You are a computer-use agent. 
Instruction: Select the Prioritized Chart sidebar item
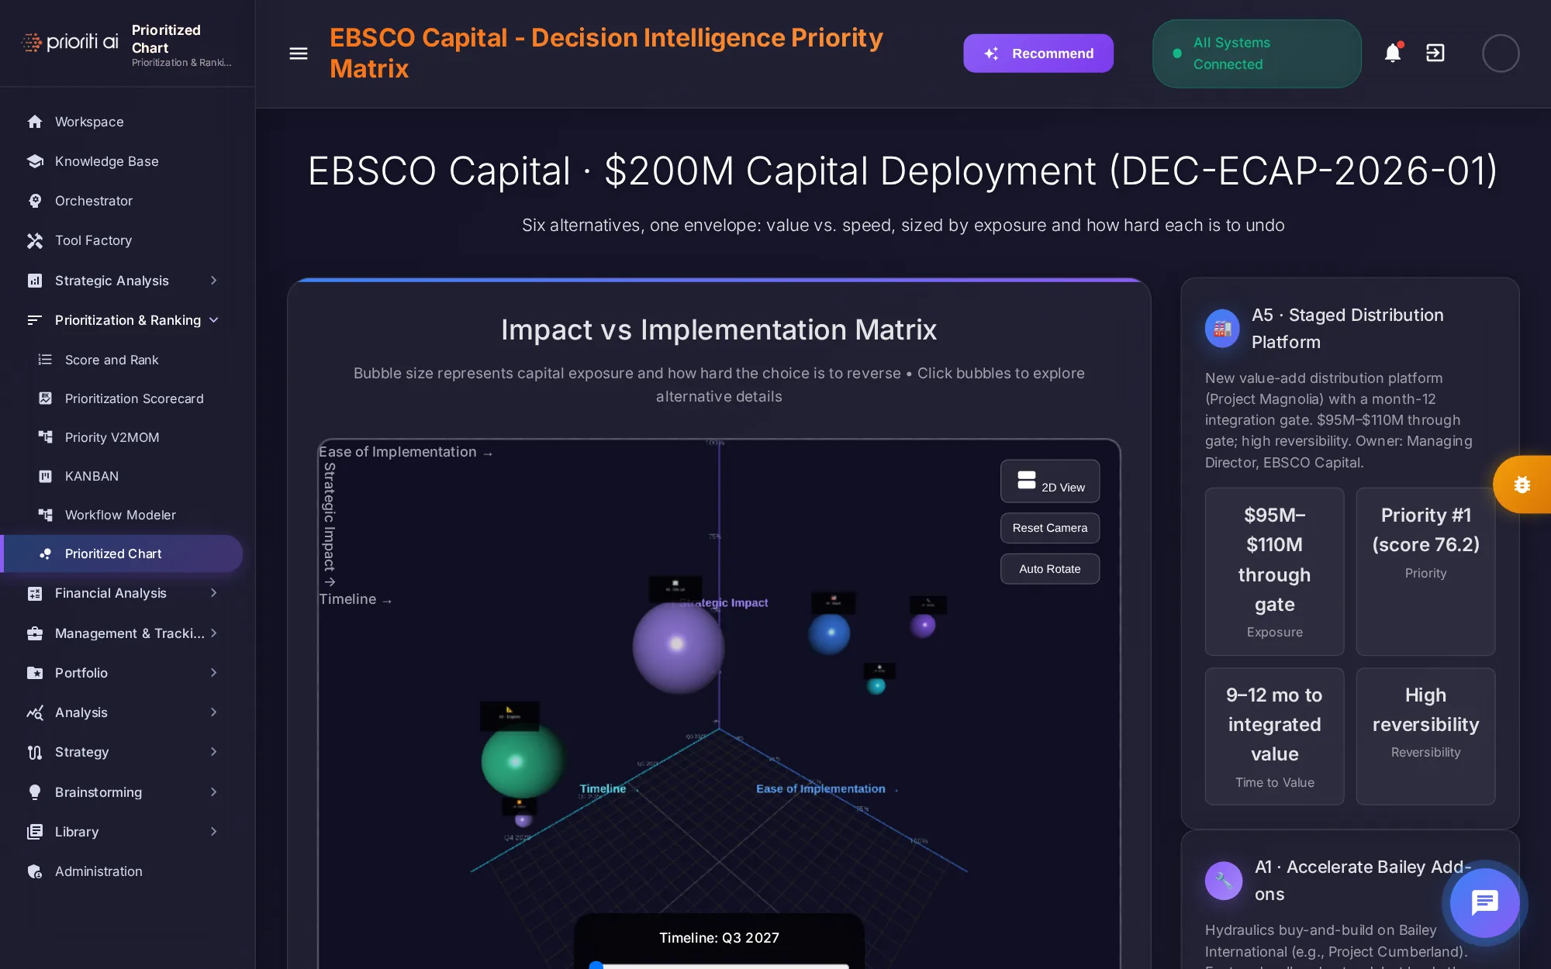click(123, 553)
